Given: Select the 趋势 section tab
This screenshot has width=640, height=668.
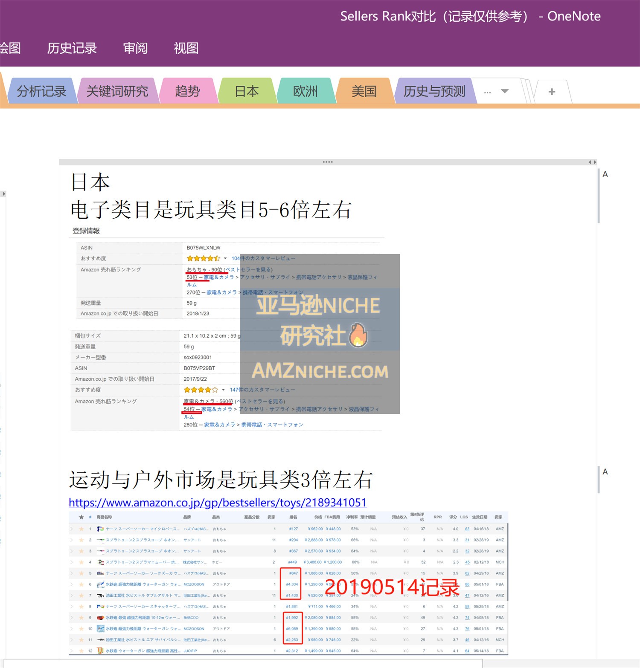Looking at the screenshot, I should [187, 91].
